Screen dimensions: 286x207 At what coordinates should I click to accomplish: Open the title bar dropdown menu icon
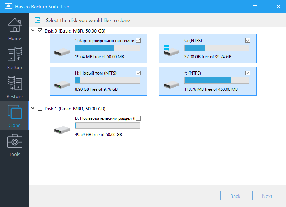pos(255,7)
